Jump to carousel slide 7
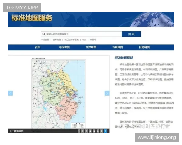The image size is (182, 145). coord(102,131)
